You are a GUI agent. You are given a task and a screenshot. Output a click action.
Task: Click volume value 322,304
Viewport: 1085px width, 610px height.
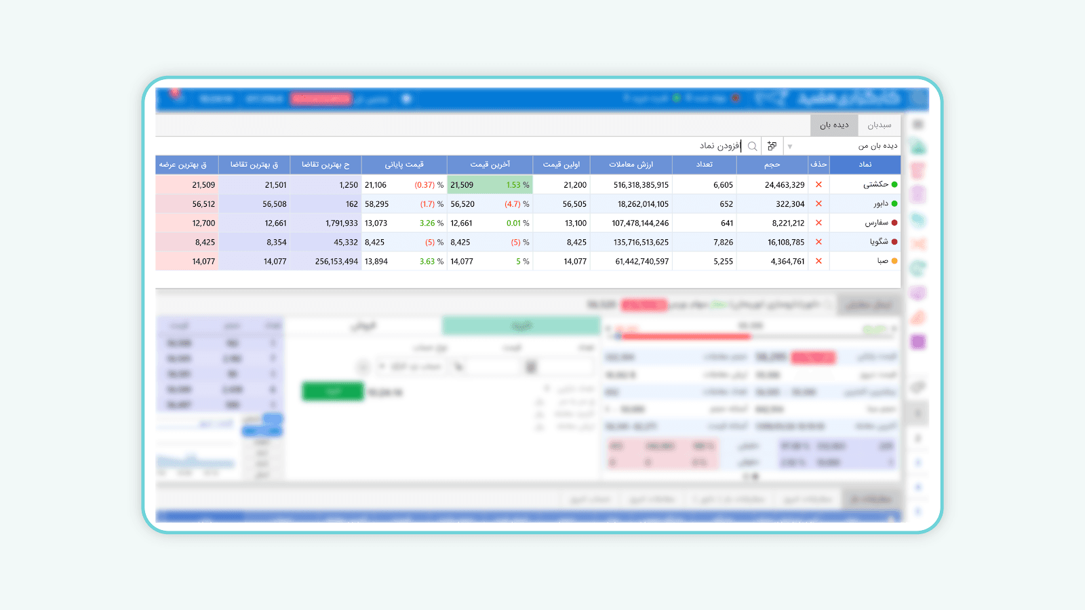click(x=790, y=204)
